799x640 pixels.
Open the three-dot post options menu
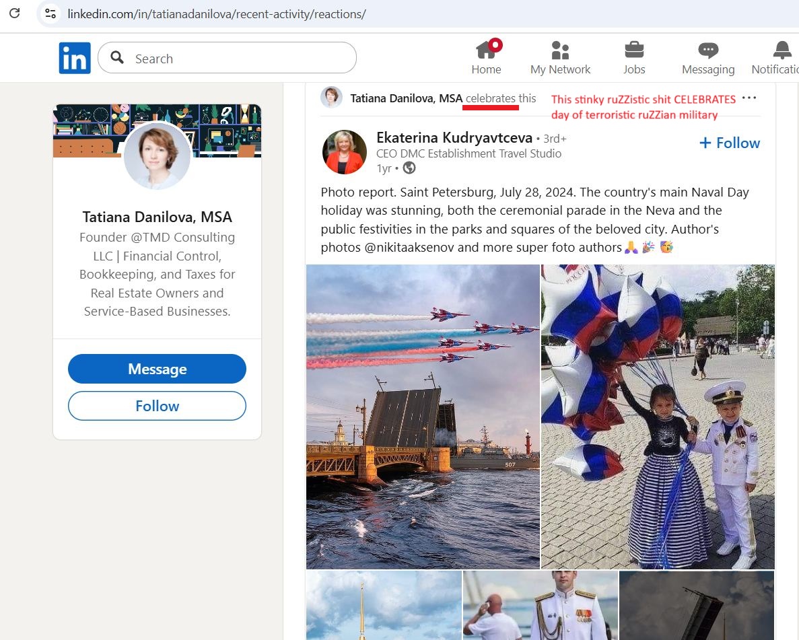click(749, 98)
